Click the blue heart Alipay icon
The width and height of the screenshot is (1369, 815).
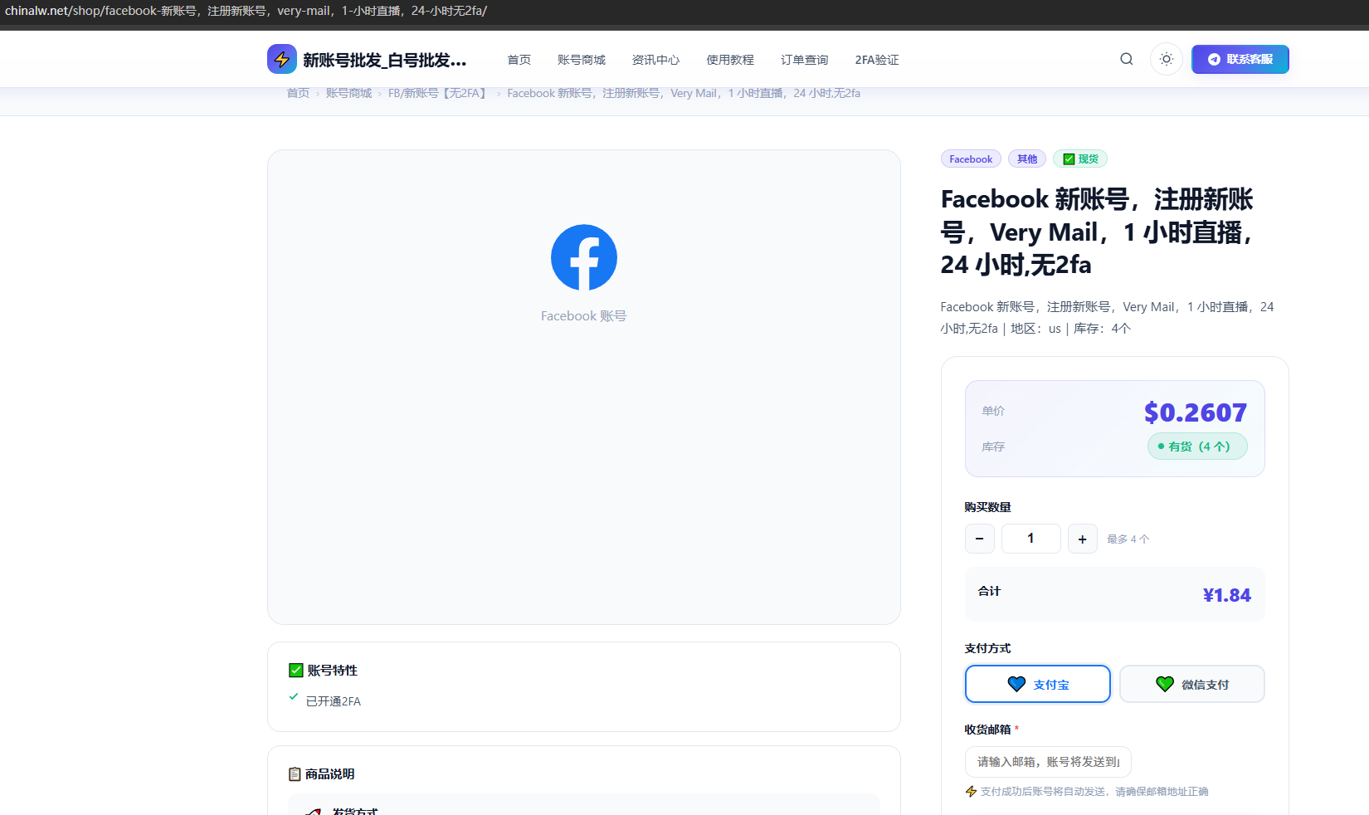tap(1016, 684)
